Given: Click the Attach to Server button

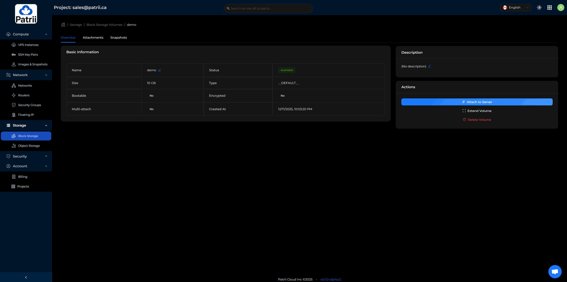Looking at the screenshot, I should tap(477, 102).
